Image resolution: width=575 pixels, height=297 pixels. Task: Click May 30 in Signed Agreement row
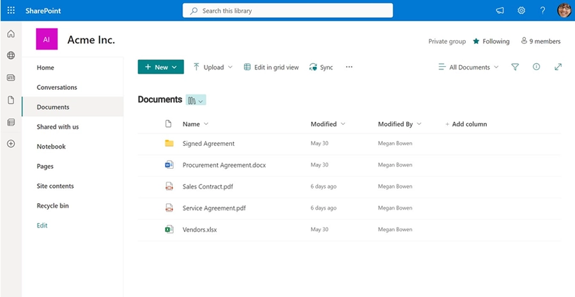(319, 143)
